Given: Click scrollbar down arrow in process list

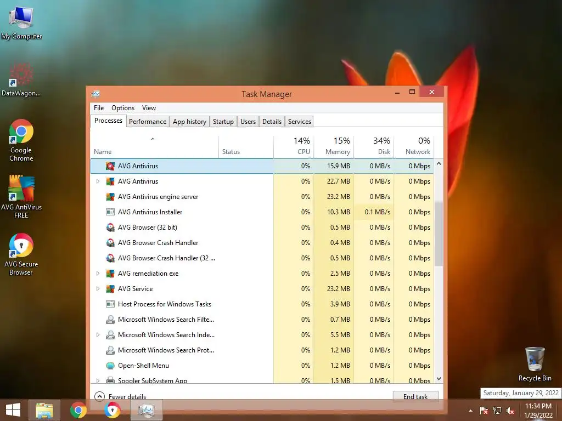Looking at the screenshot, I should click(439, 378).
